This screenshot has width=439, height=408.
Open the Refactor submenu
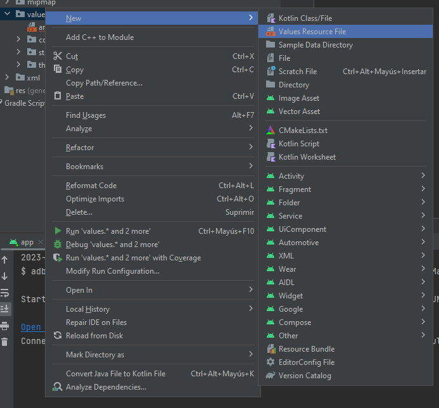(x=80, y=148)
